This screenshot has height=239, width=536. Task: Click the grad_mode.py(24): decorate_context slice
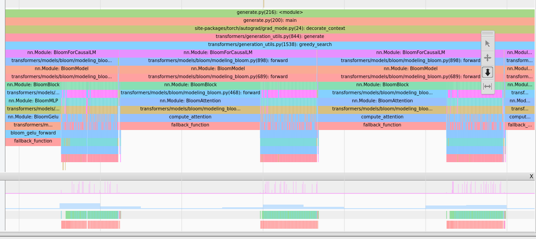(x=270, y=29)
